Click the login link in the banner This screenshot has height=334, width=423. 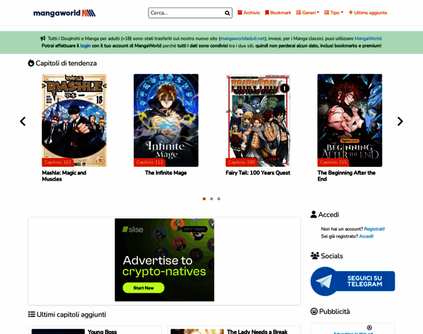pyautogui.click(x=85, y=46)
